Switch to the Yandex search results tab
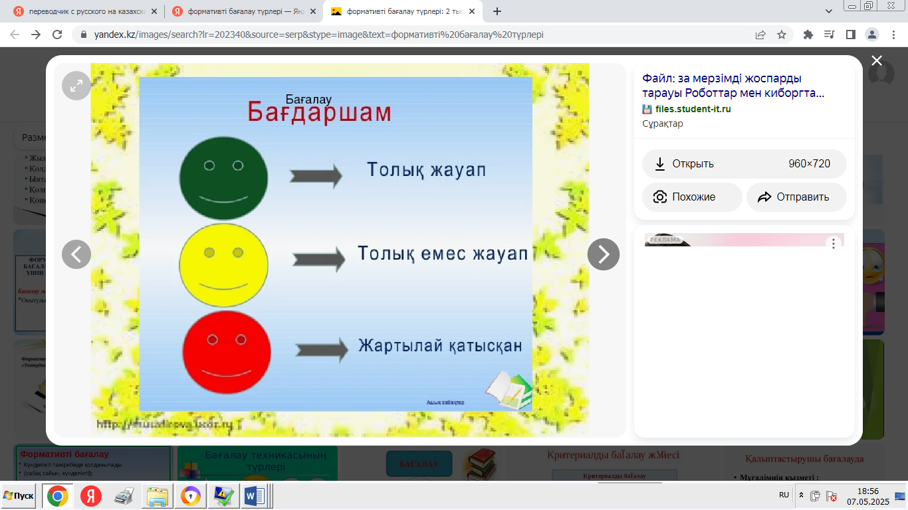Screen dimensions: 908x510 coord(243,11)
